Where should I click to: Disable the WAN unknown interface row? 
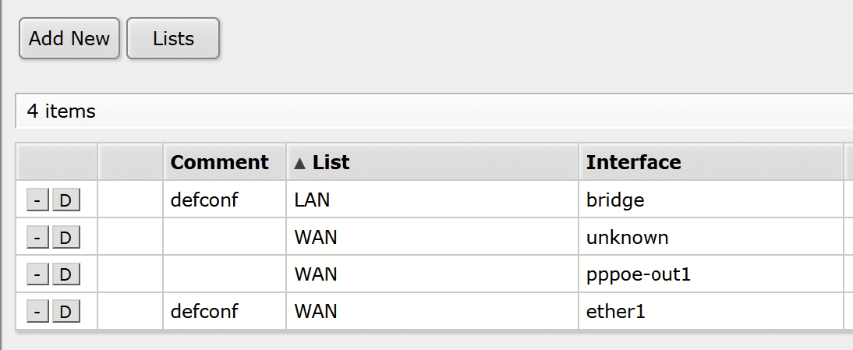coord(65,238)
